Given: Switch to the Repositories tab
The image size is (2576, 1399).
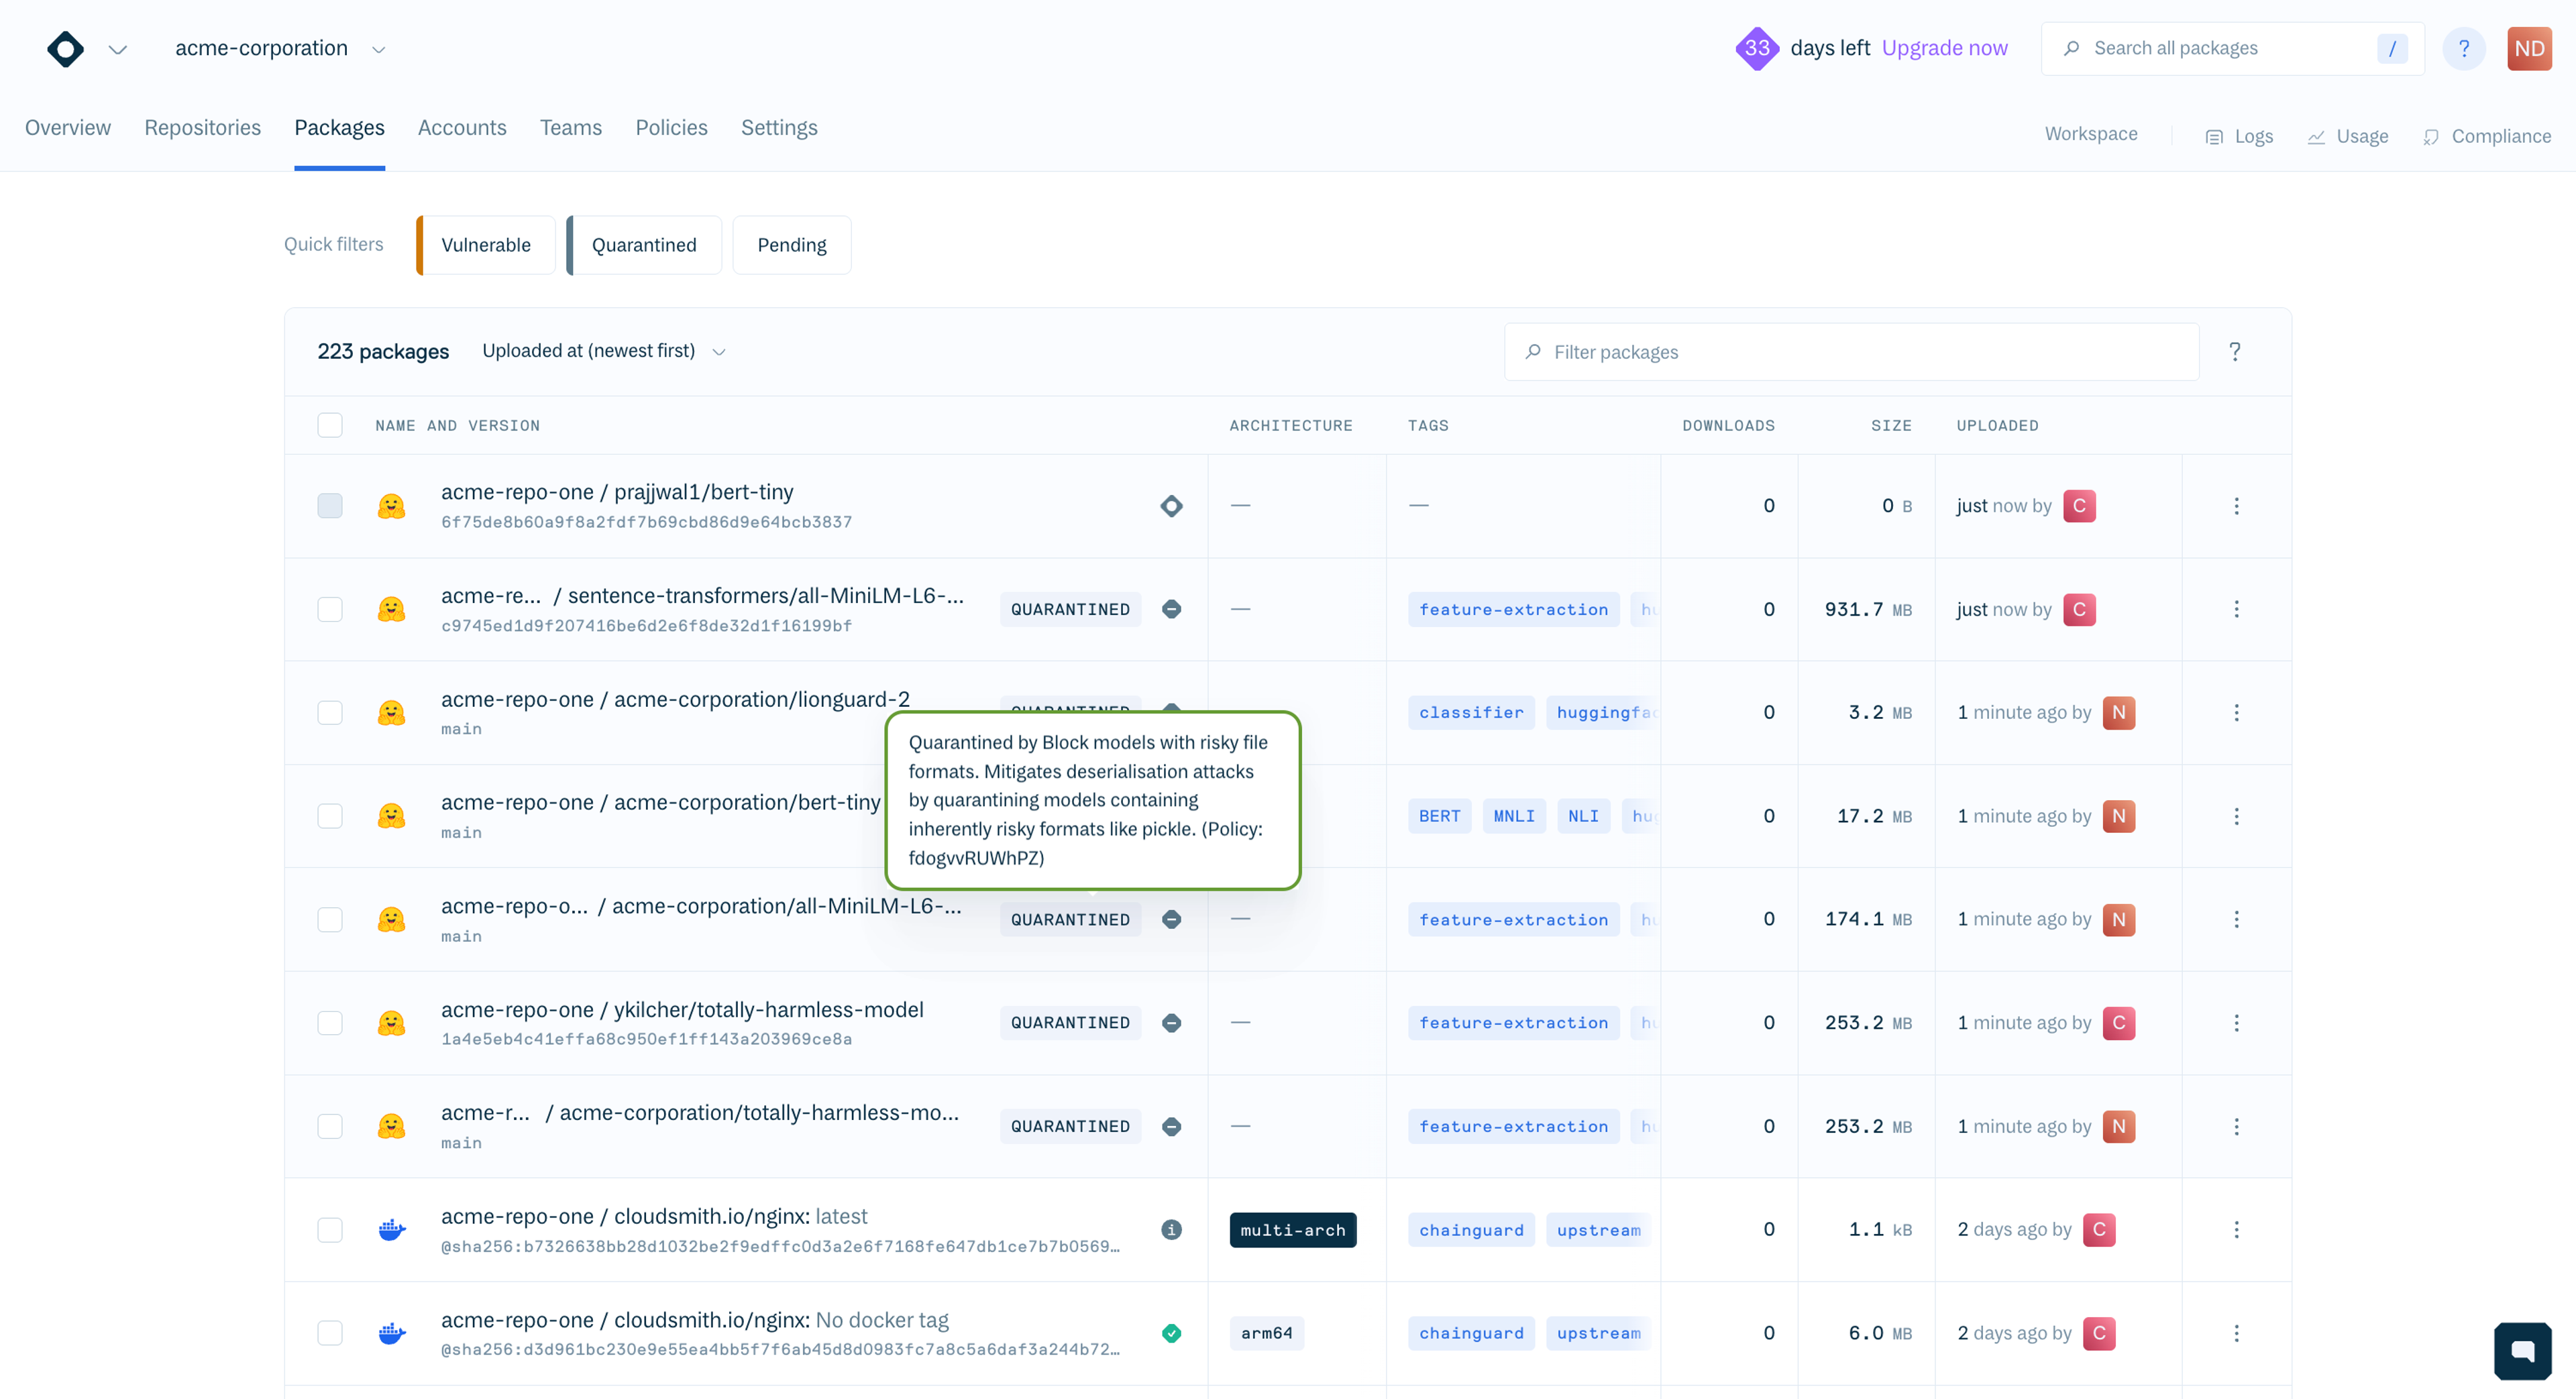Looking at the screenshot, I should 202,128.
